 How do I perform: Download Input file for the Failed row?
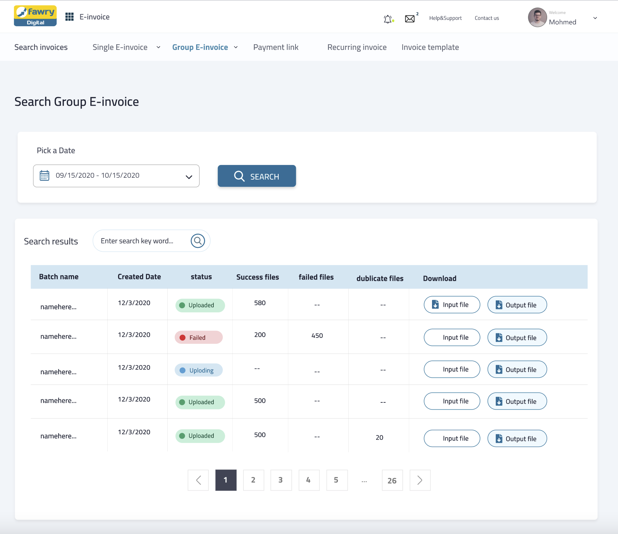(452, 337)
